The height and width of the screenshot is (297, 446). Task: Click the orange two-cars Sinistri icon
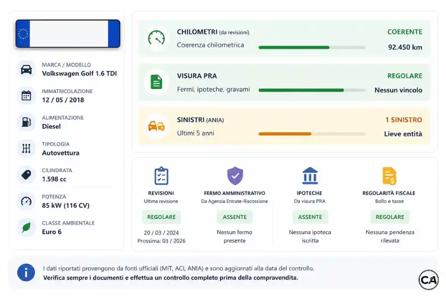157,126
